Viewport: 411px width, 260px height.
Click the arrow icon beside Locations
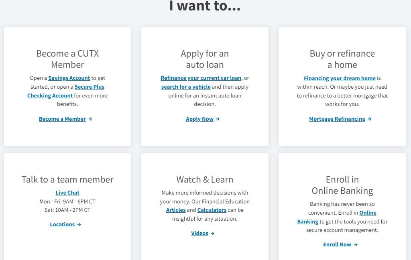pos(79,225)
